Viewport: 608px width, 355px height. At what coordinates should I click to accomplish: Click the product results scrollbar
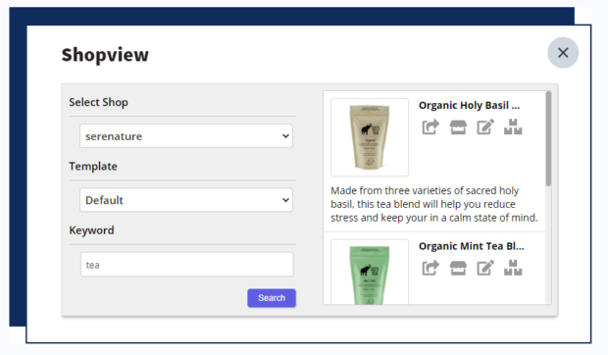[548, 138]
